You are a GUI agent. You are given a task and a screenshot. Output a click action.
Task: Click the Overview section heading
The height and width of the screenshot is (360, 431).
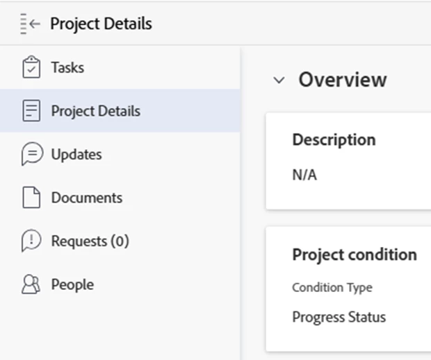click(x=342, y=80)
